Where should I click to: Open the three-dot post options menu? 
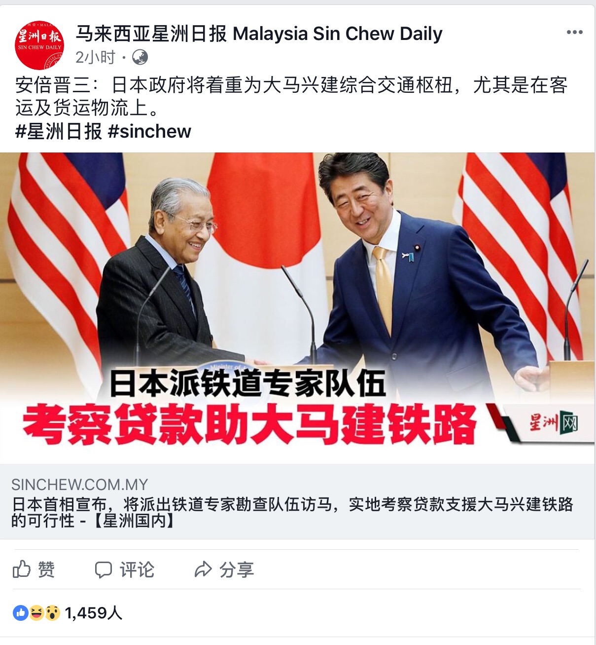click(574, 33)
